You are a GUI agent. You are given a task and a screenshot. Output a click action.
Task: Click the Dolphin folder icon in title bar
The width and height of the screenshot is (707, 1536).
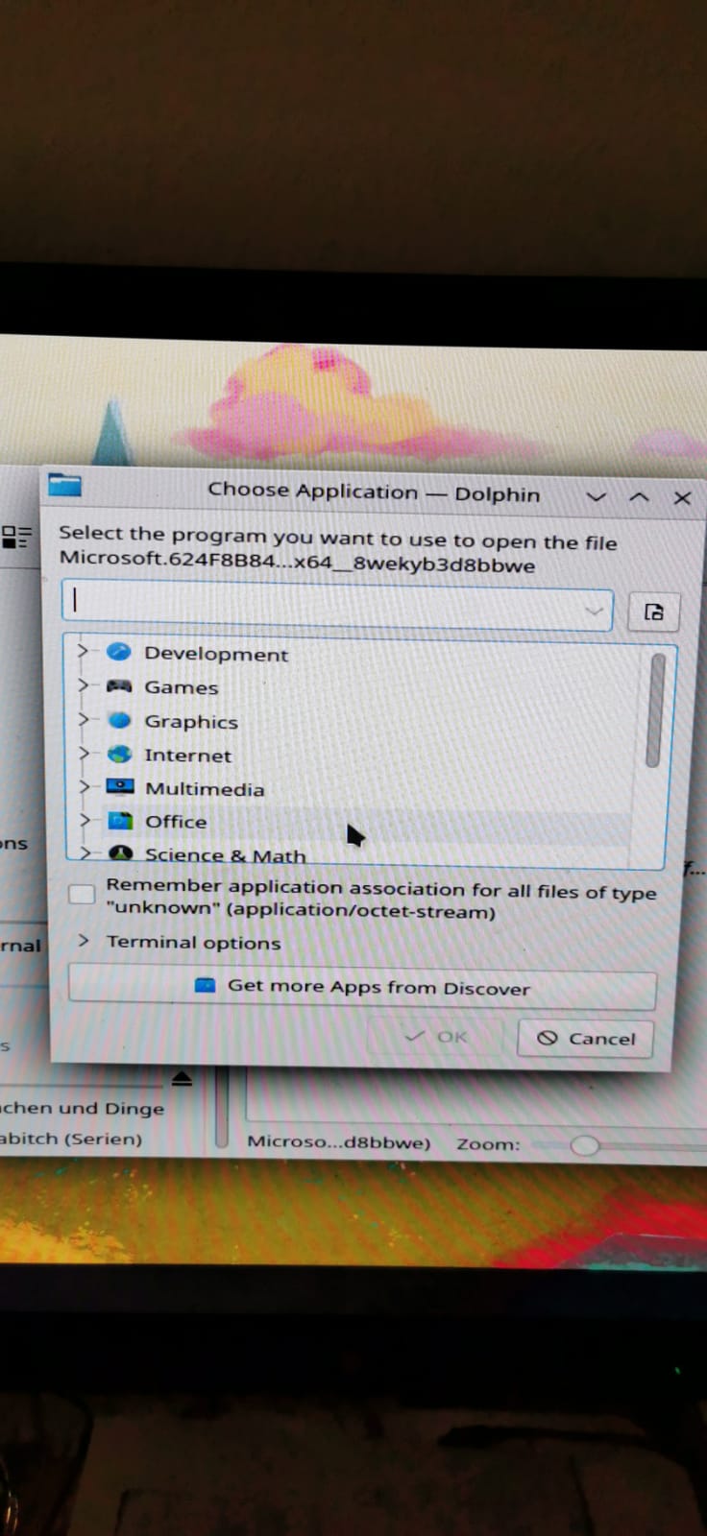[x=64, y=484]
